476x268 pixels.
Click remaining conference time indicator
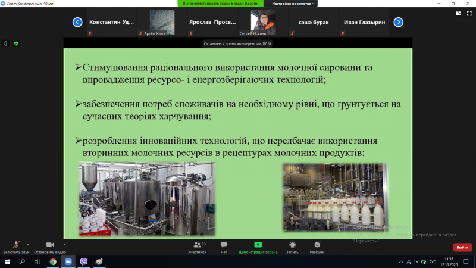237,43
